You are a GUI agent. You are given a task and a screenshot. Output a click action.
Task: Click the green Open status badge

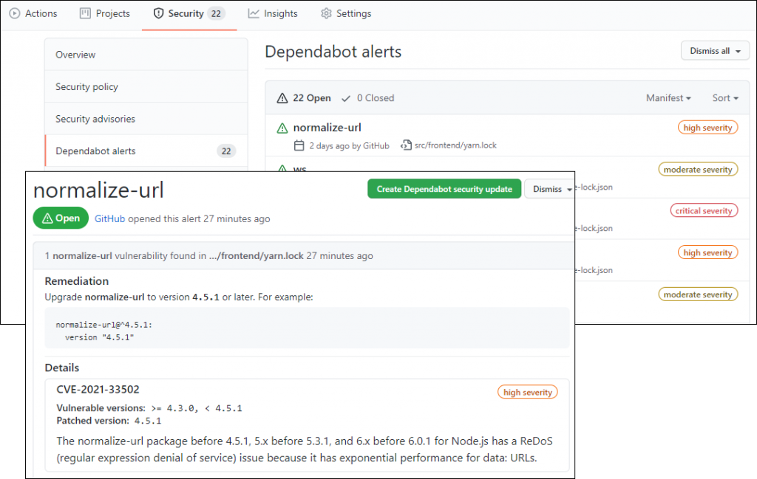click(61, 218)
